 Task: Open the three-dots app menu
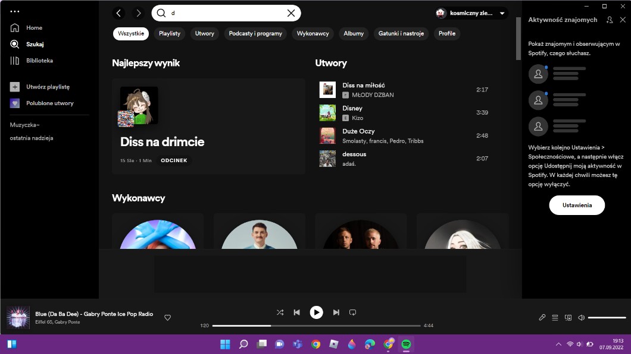[x=15, y=11]
